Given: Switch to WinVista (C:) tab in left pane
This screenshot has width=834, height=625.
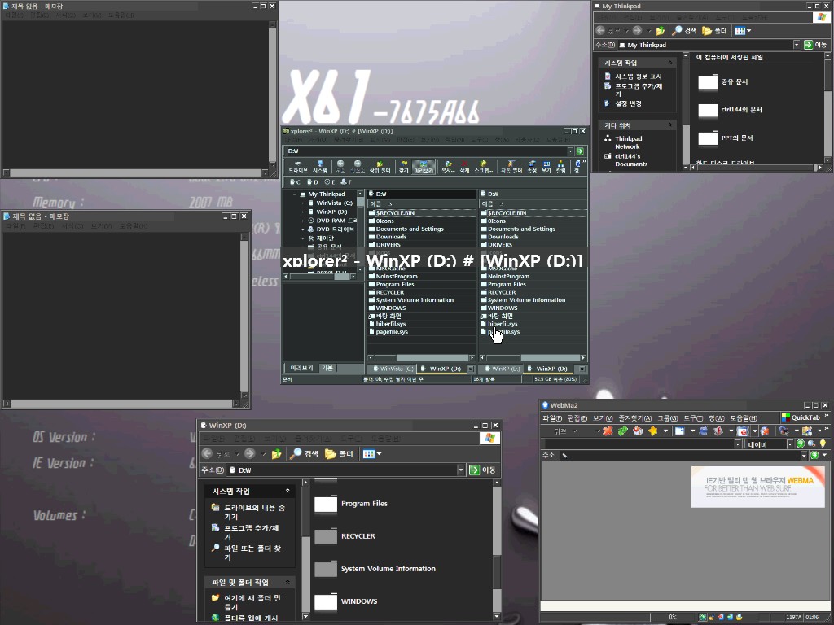Looking at the screenshot, I should tap(393, 369).
